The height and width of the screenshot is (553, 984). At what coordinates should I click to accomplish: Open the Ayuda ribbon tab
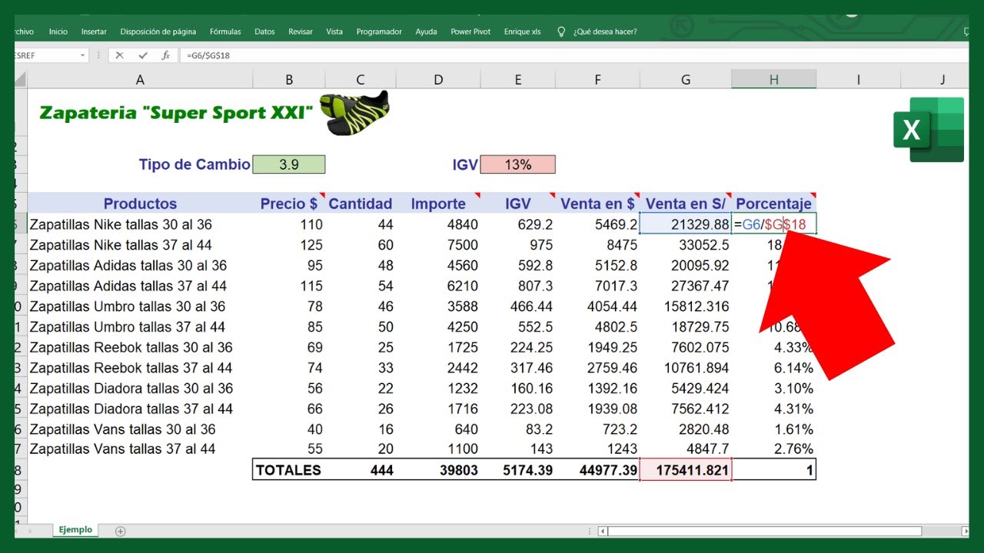tap(426, 31)
